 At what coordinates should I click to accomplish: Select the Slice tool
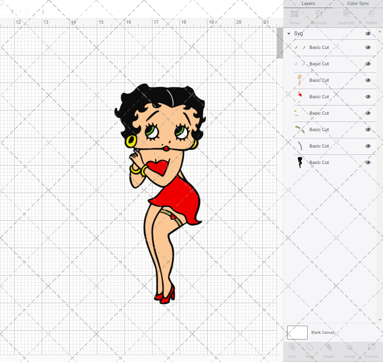pos(292,348)
